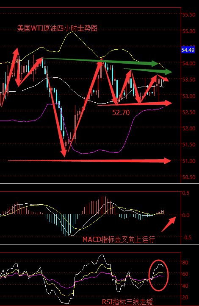Click the 0.0 MACD axis label
Viewport: 199px width, 306px height.
(185, 216)
